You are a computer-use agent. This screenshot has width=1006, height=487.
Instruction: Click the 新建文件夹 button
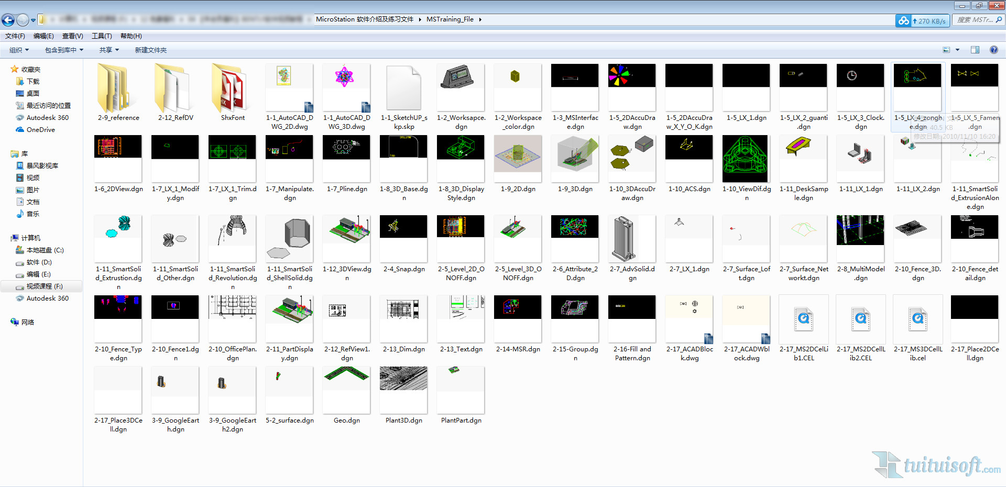(150, 50)
